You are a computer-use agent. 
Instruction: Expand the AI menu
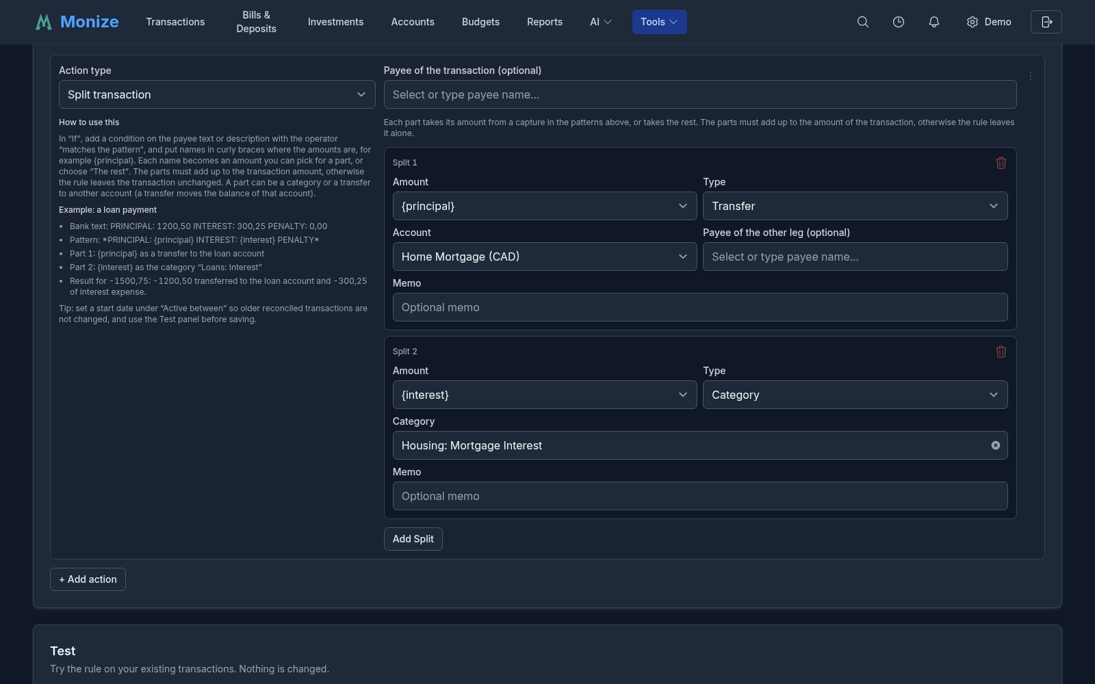(601, 22)
